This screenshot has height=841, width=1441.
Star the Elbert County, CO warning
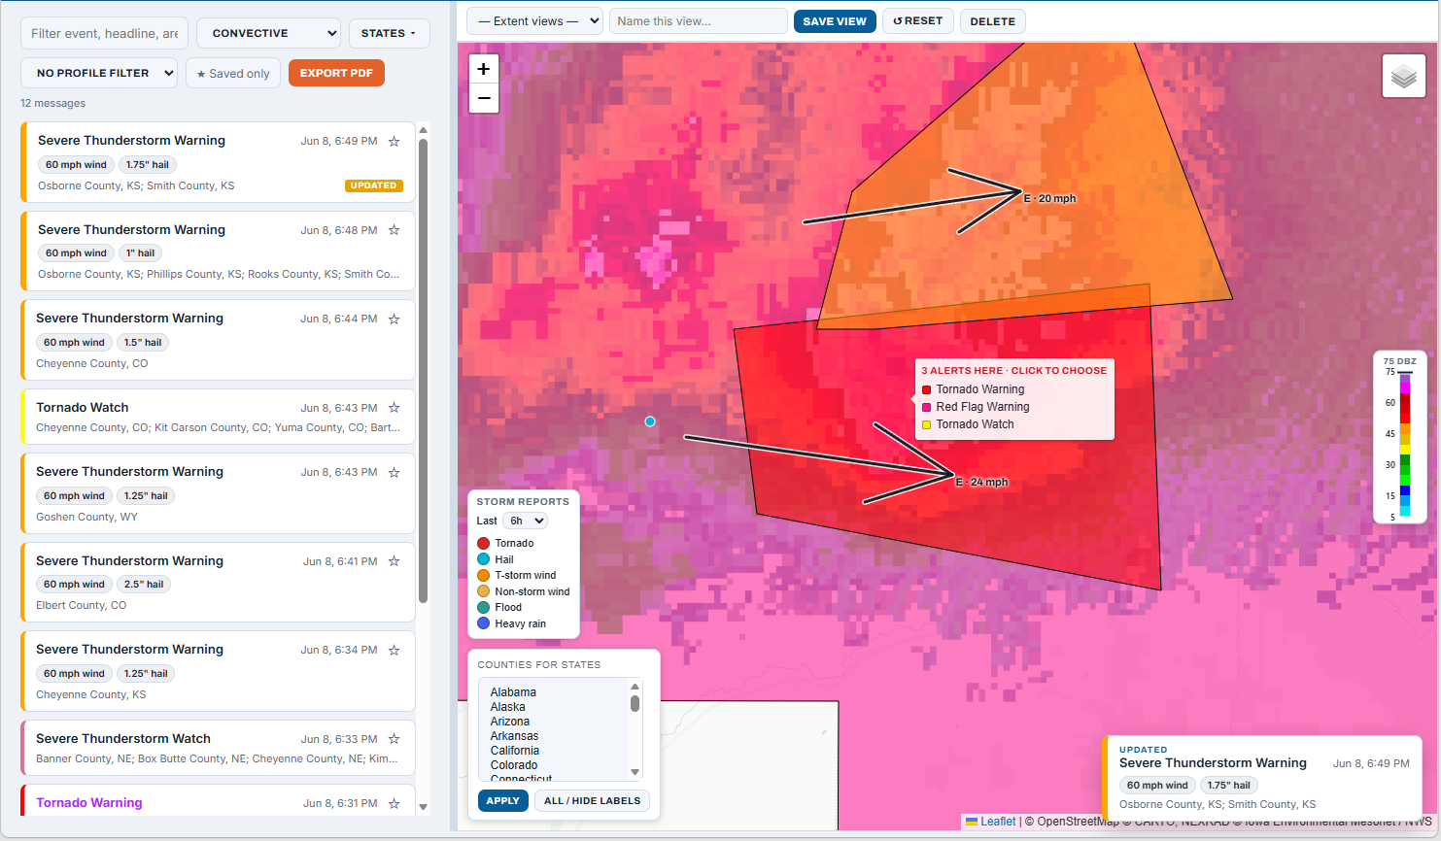tap(394, 561)
